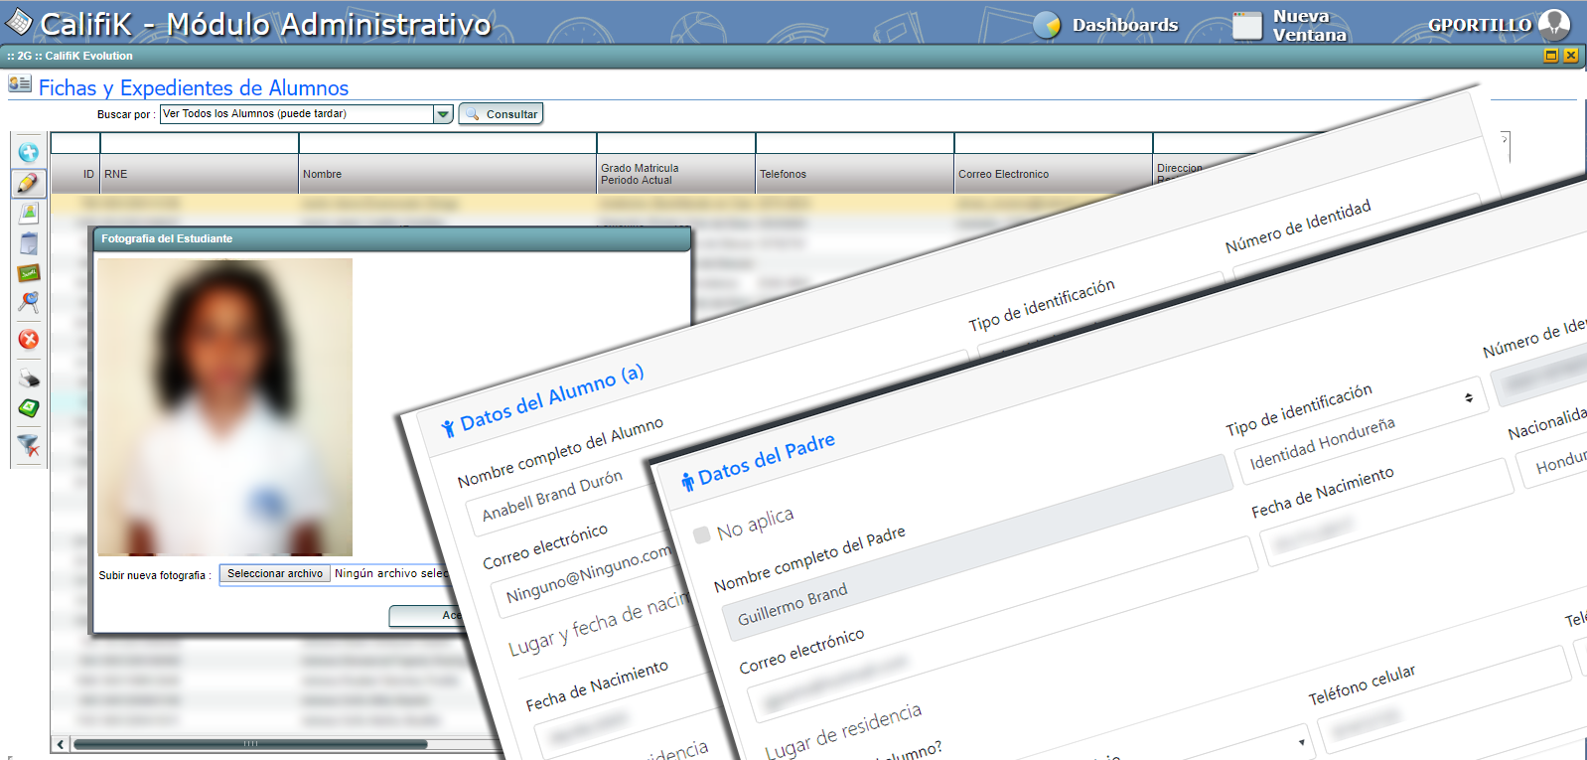The width and height of the screenshot is (1587, 760).
Task: Open Nueva Ventana from the top bar
Action: pos(1310,26)
